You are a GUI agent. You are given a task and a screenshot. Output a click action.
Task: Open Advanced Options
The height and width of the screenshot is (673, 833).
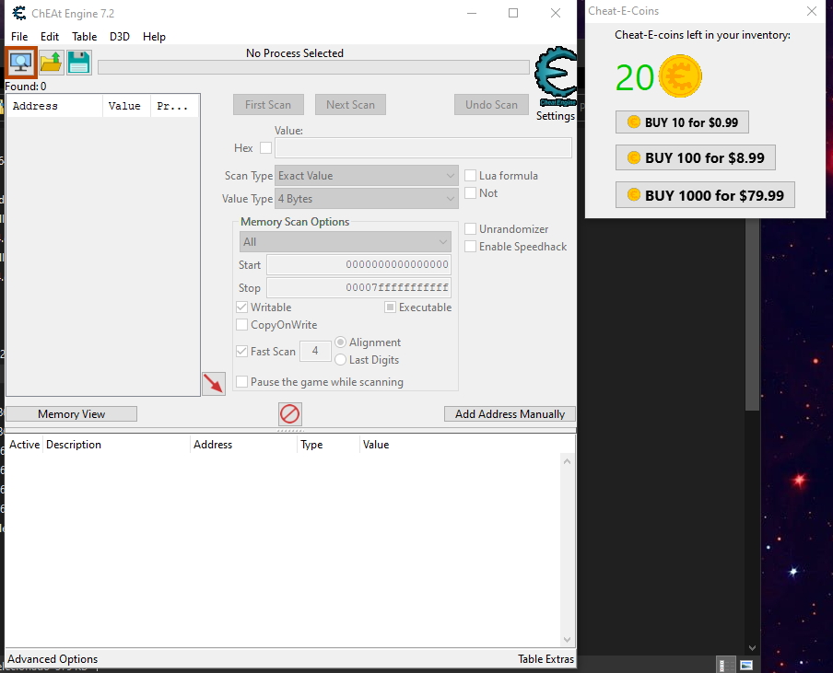point(53,659)
